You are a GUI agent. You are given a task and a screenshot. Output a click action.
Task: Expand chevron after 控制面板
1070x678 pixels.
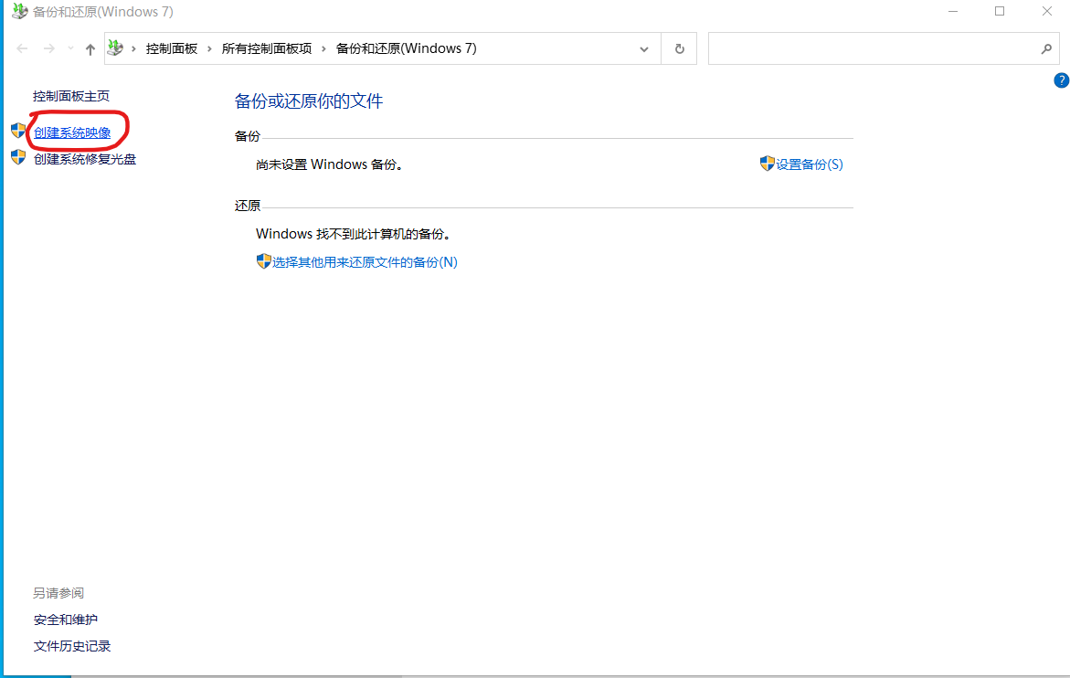(x=209, y=48)
